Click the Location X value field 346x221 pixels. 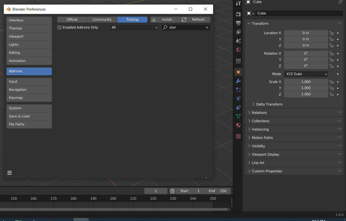coord(306,33)
